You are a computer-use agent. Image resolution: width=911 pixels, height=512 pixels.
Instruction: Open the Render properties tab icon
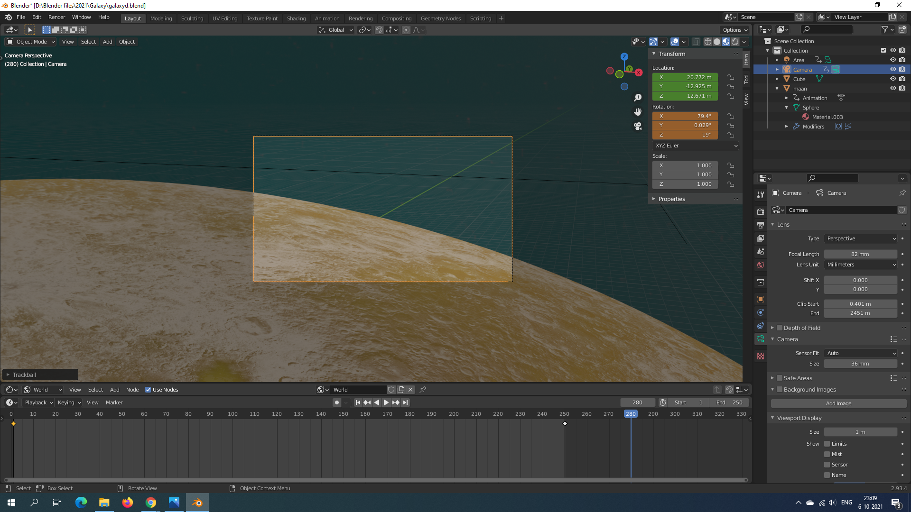point(761,211)
